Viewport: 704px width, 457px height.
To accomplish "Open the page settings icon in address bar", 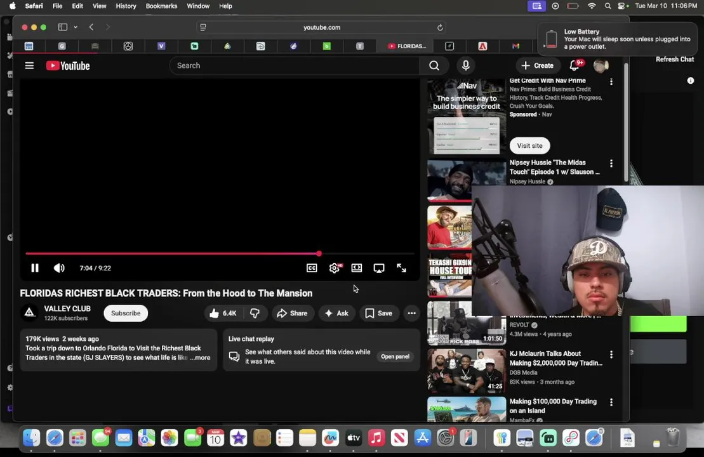I will pos(203,27).
